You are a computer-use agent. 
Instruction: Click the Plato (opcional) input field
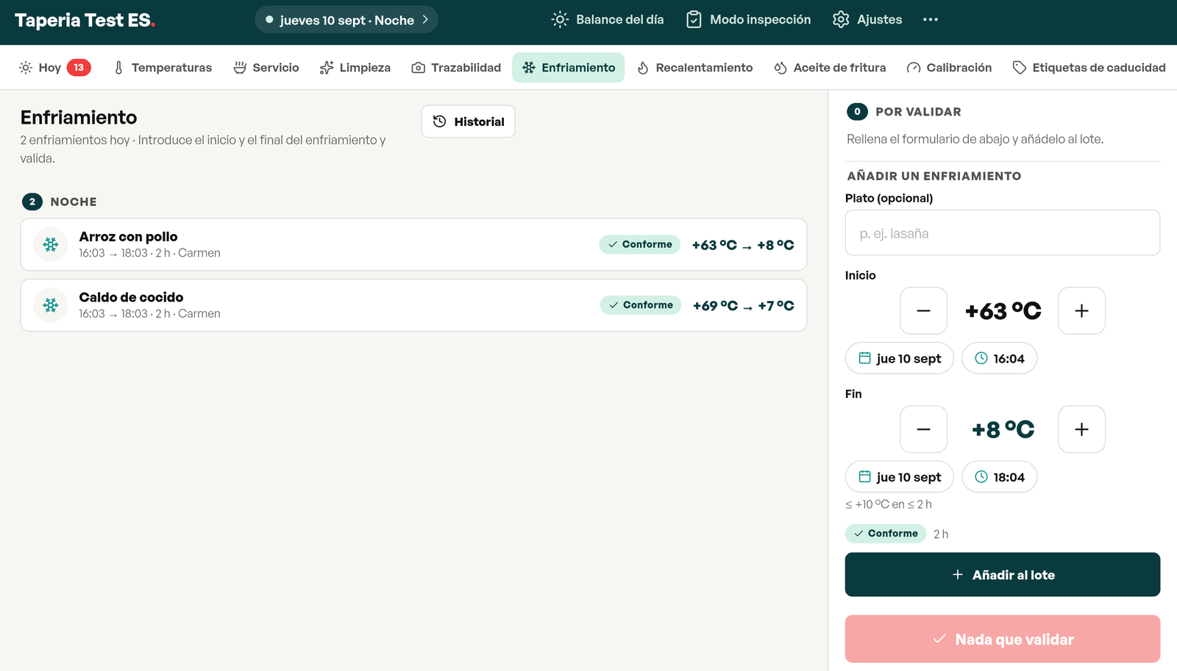pos(1003,232)
